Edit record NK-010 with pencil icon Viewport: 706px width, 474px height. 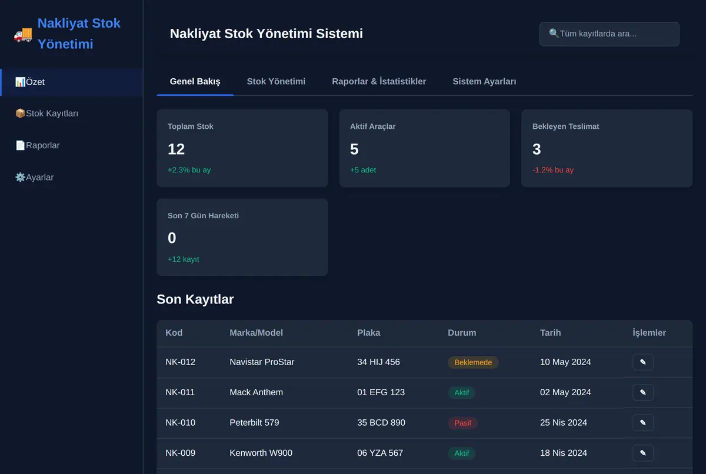point(643,423)
